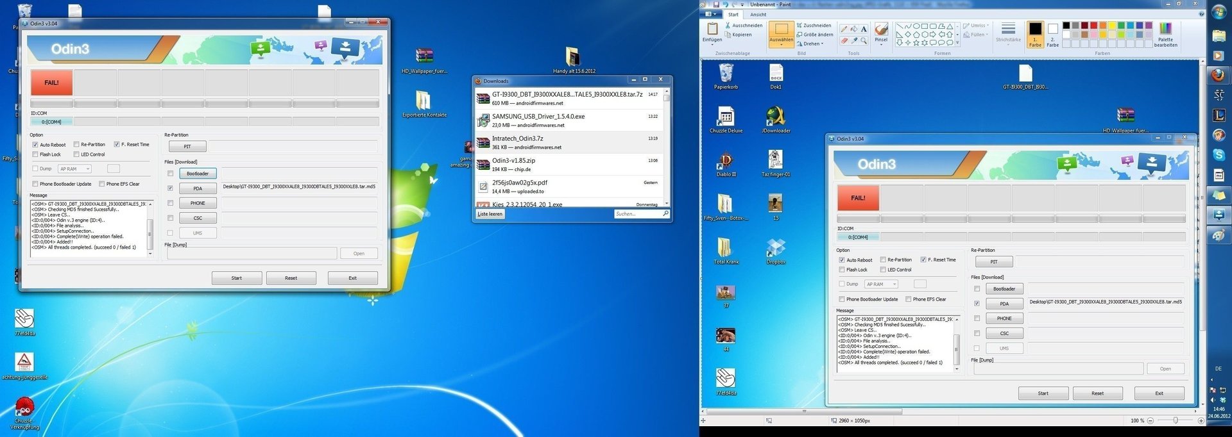This screenshot has width=1232, height=437.
Task: Open Windows Start orb on the side taskbar
Action: (1219, 12)
